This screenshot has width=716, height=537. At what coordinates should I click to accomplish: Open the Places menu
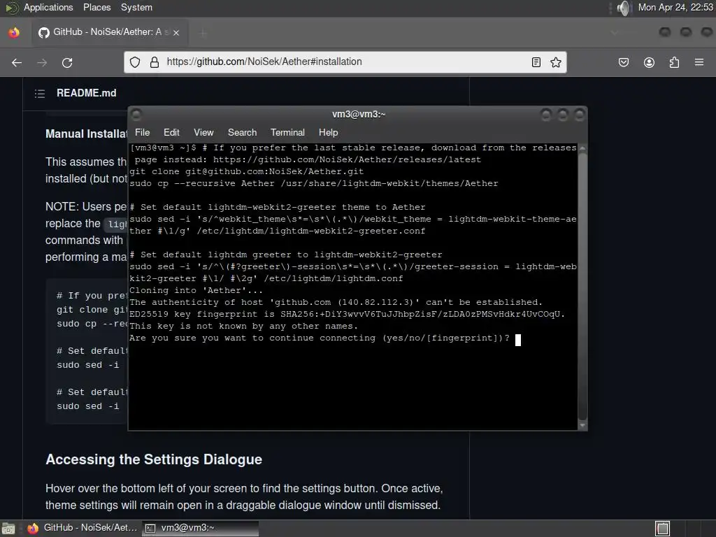click(x=96, y=7)
